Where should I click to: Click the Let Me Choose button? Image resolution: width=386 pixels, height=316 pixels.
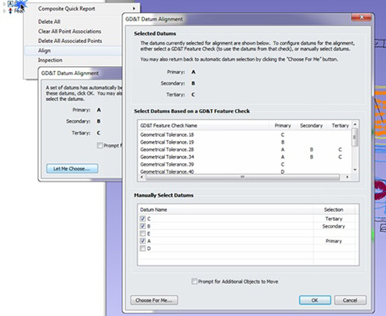click(72, 169)
